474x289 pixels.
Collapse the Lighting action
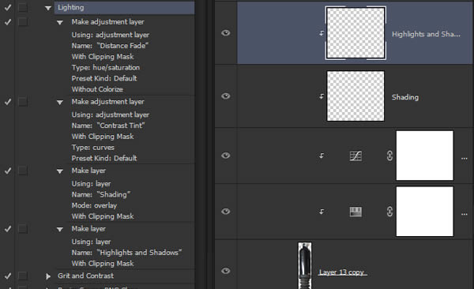(x=48, y=8)
